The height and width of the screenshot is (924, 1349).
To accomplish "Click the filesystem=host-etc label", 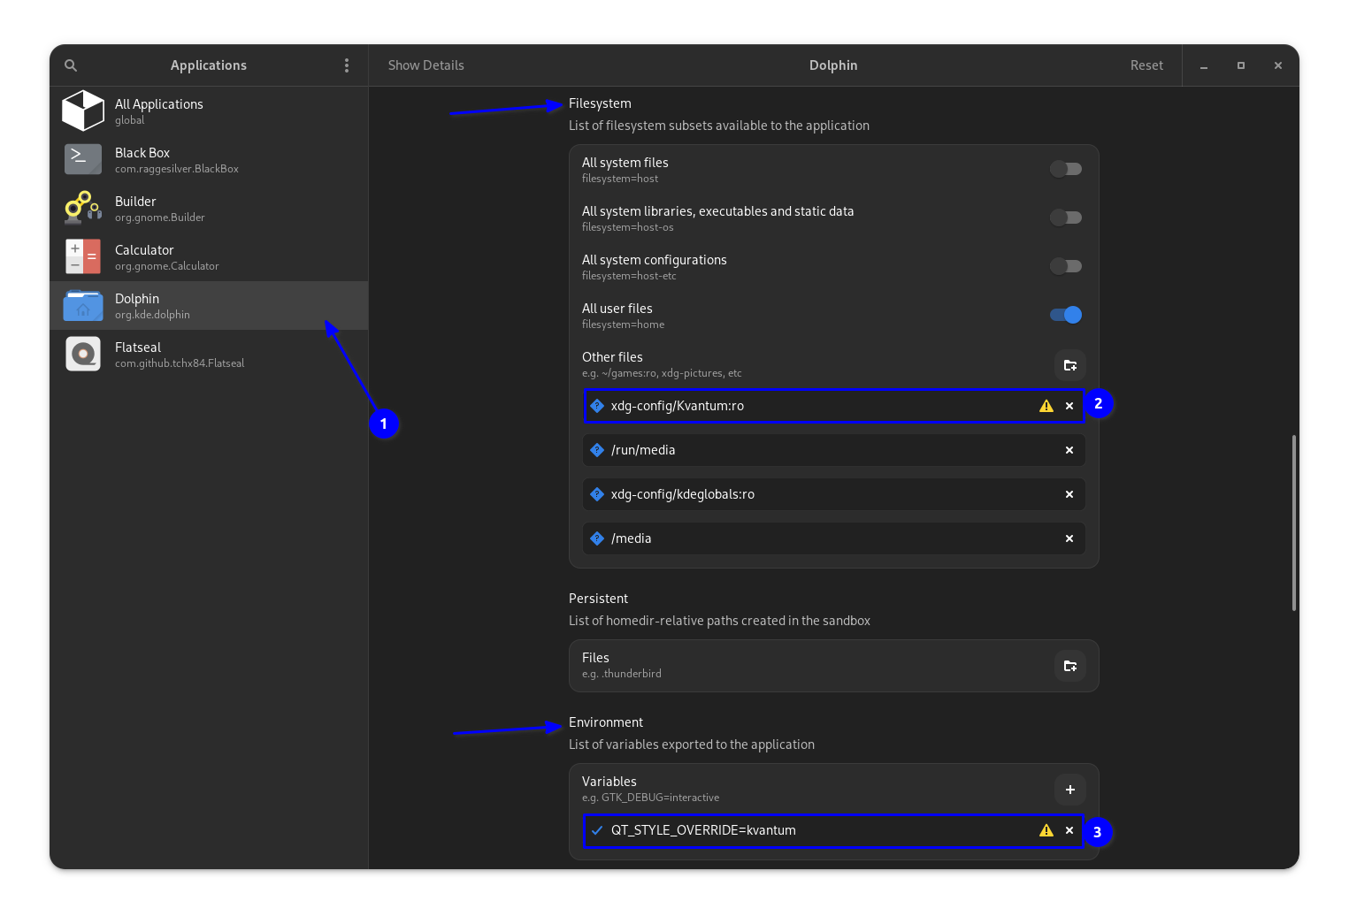I will pyautogui.click(x=629, y=276).
